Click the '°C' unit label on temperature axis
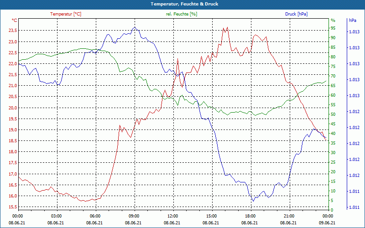 pyautogui.click(x=15, y=21)
